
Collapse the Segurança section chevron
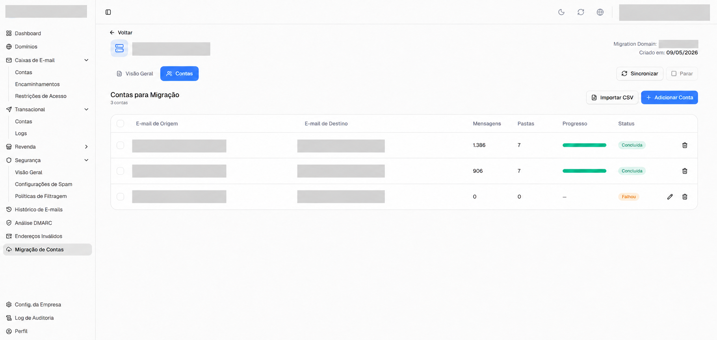[x=86, y=160]
